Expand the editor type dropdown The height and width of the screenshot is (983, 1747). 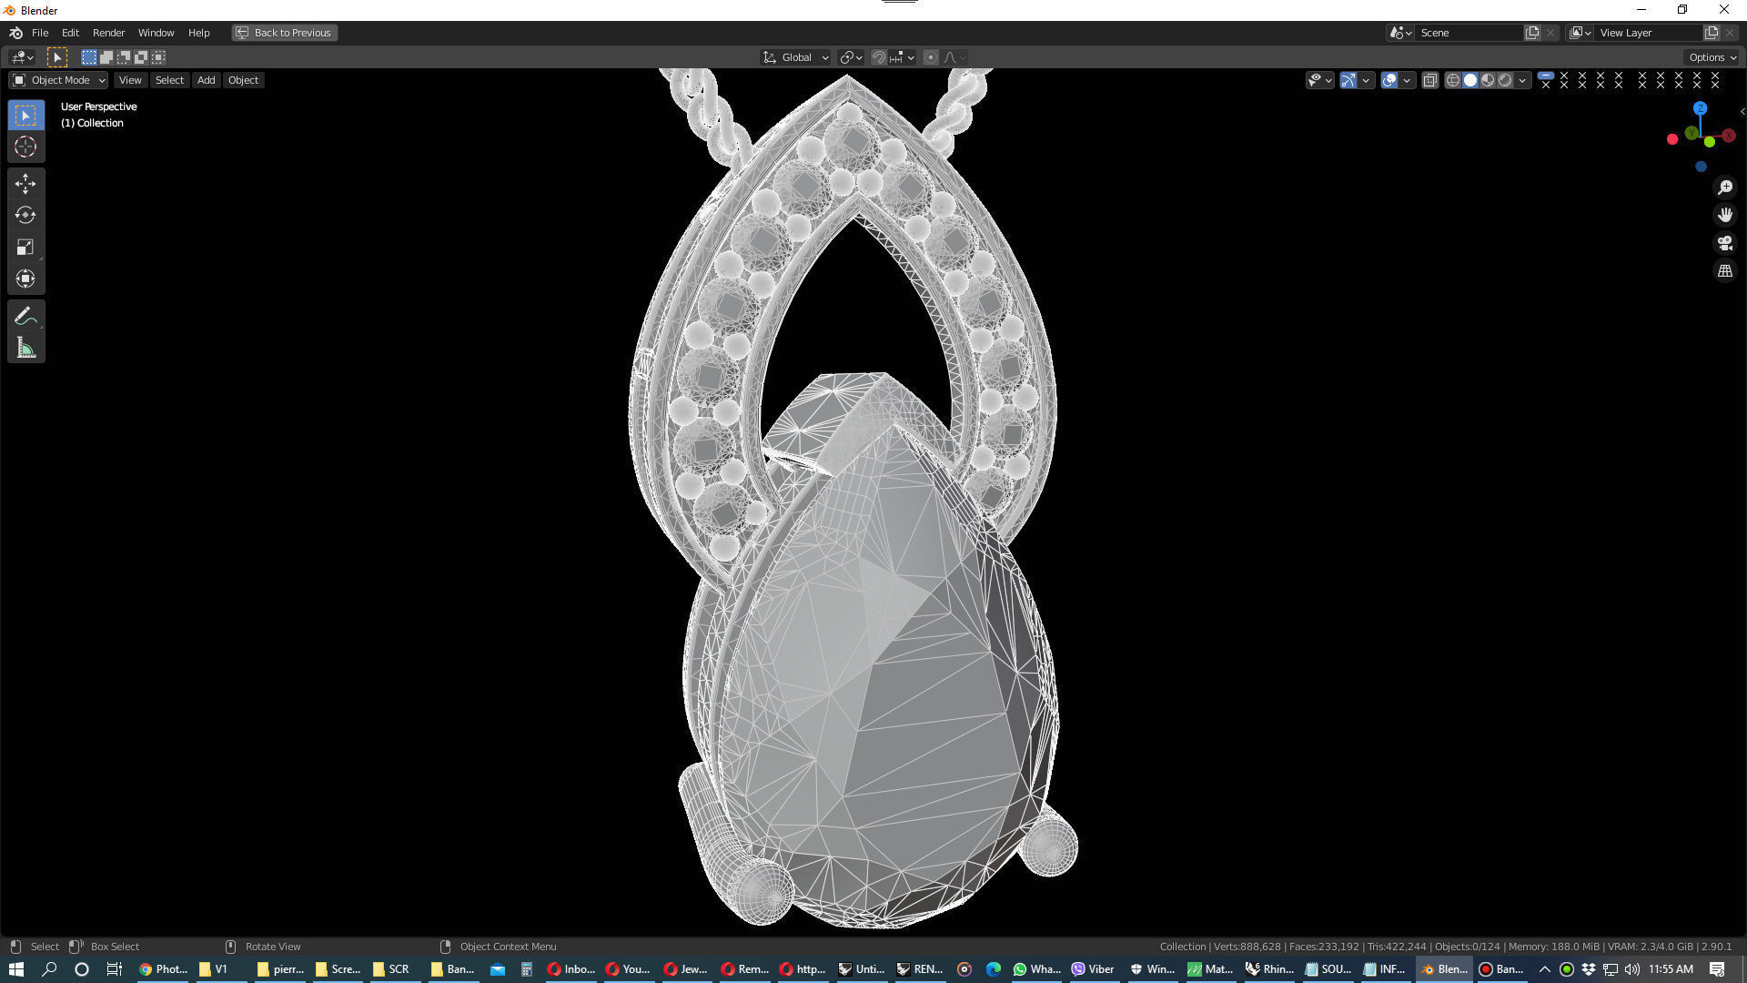tap(22, 57)
